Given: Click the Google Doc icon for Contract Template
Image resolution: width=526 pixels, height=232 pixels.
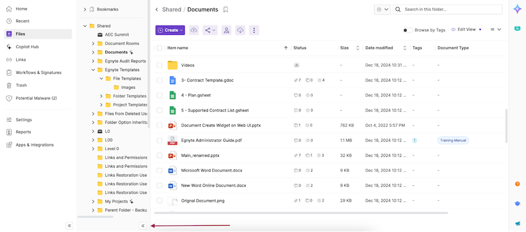Looking at the screenshot, I should tap(172, 80).
